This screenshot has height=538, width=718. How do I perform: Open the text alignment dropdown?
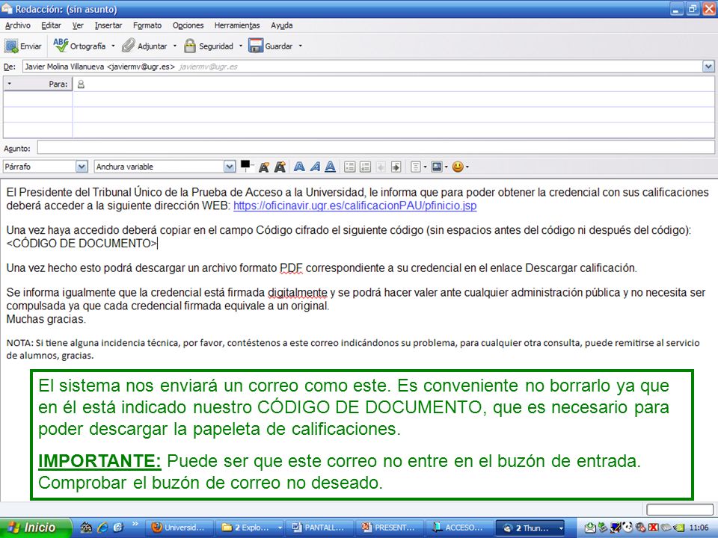pyautogui.click(x=418, y=167)
